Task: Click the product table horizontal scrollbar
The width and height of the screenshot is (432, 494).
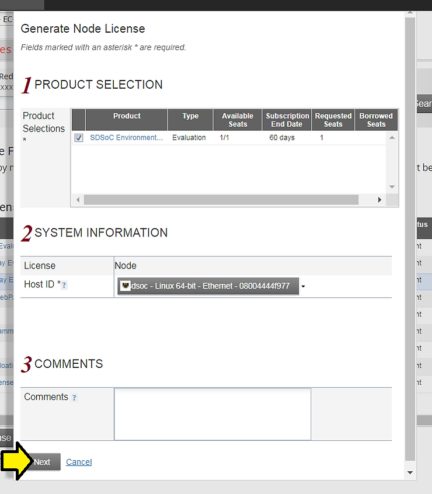Action: click(221, 200)
